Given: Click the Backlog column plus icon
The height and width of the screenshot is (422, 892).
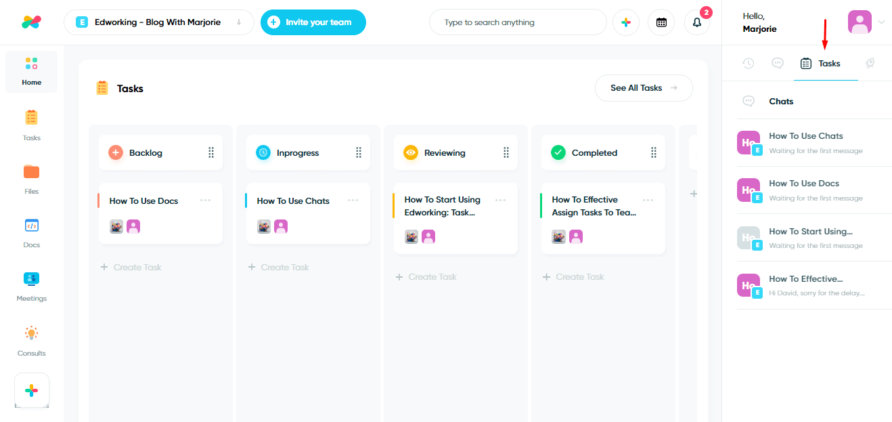Looking at the screenshot, I should 116,152.
